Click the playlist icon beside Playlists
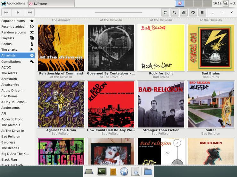The image size is (237, 177). [32, 38]
